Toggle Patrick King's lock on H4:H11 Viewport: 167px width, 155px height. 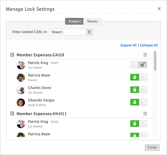pos(139,123)
